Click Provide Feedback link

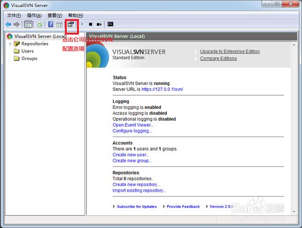tap(183, 207)
